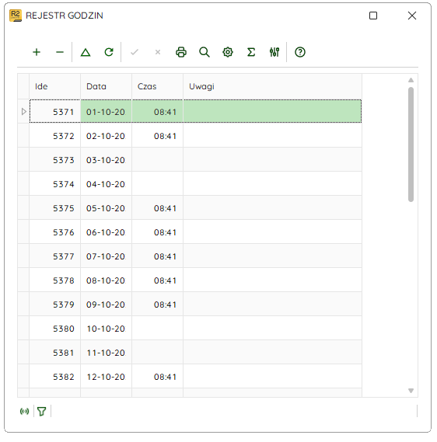Show totals with the sigma icon
The width and height of the screenshot is (437, 442).
(251, 52)
